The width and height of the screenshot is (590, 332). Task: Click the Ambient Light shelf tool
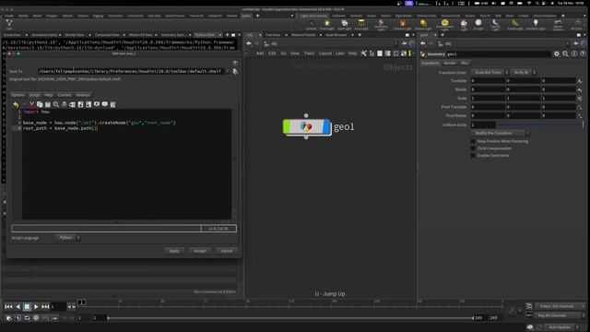coord(536,25)
